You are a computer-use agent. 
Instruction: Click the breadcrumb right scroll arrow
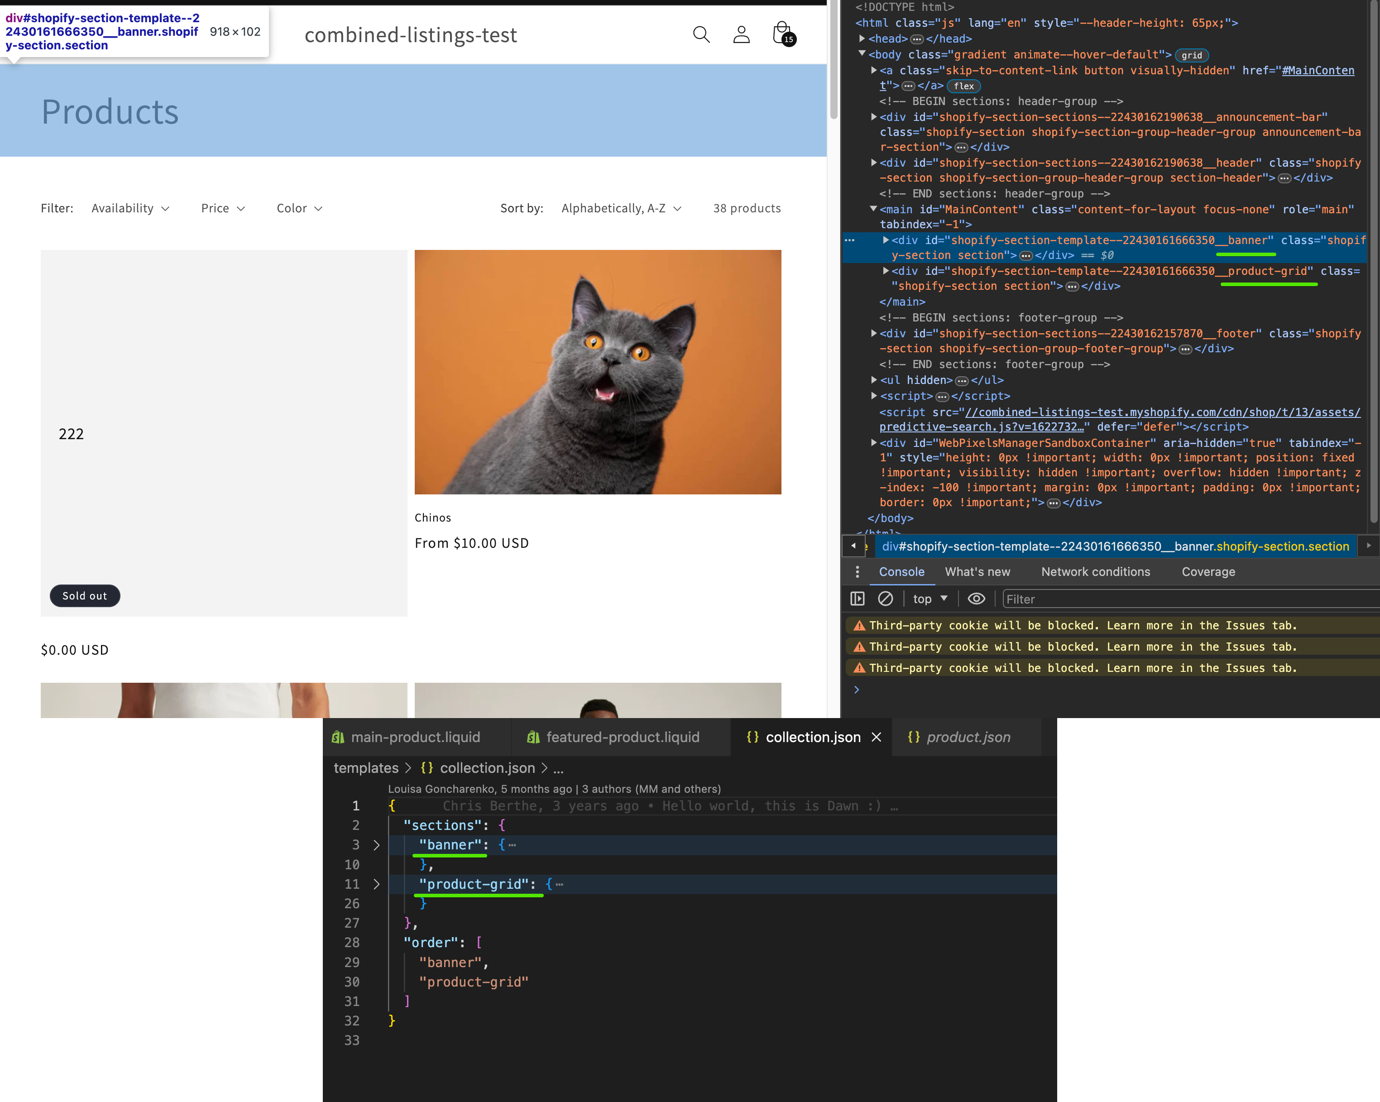click(x=1369, y=546)
